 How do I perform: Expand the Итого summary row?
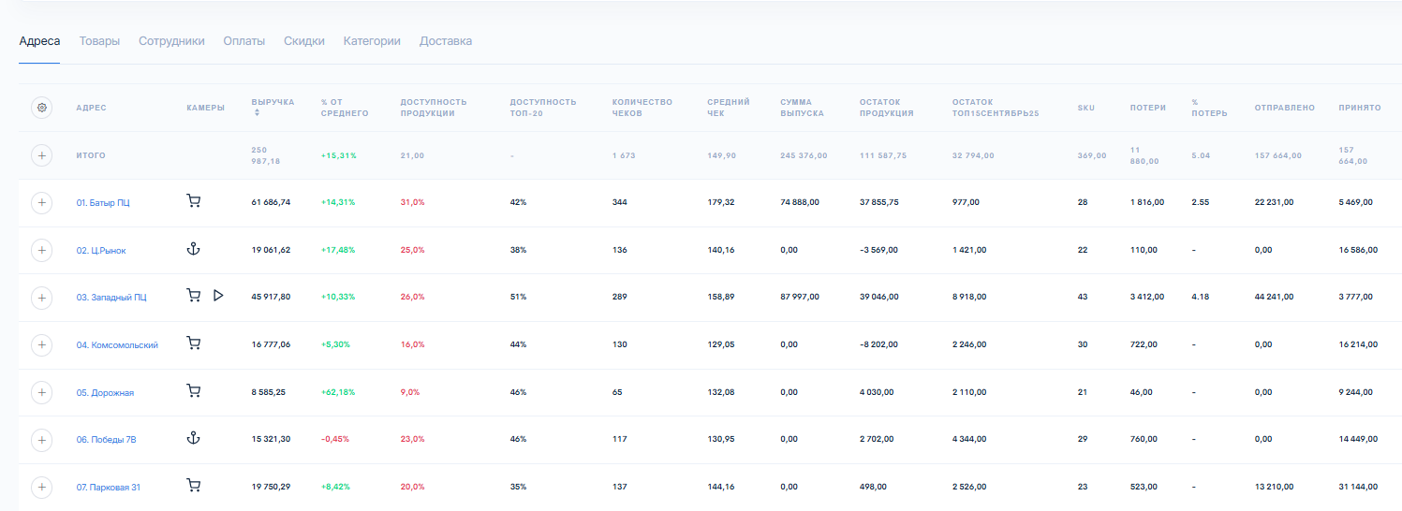click(x=41, y=155)
